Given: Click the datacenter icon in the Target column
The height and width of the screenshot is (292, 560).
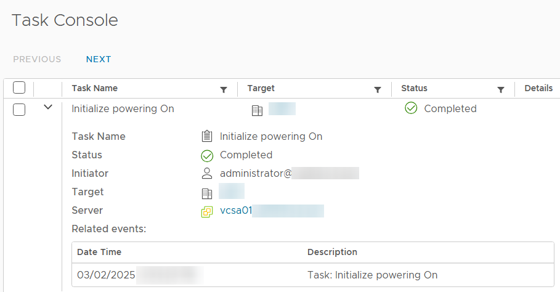Looking at the screenshot, I should tap(257, 111).
